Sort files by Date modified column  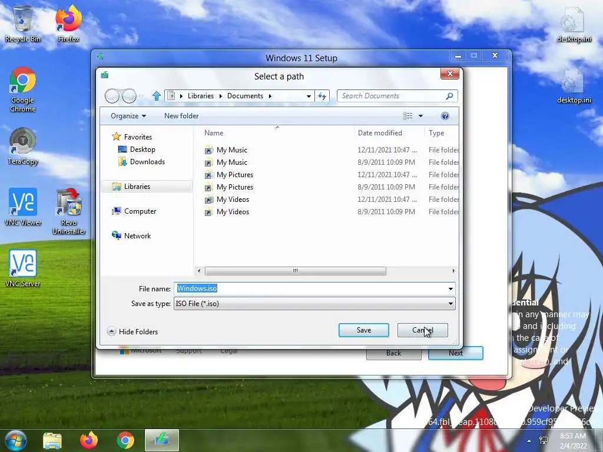pos(380,133)
